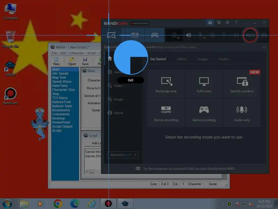
Task: Open the Home sidebar icon in Bandicam
Action: click(x=110, y=59)
